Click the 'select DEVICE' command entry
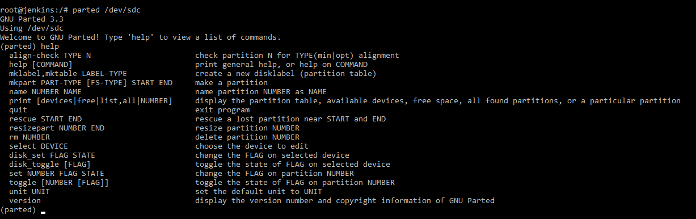The image size is (696, 219). [x=39, y=146]
